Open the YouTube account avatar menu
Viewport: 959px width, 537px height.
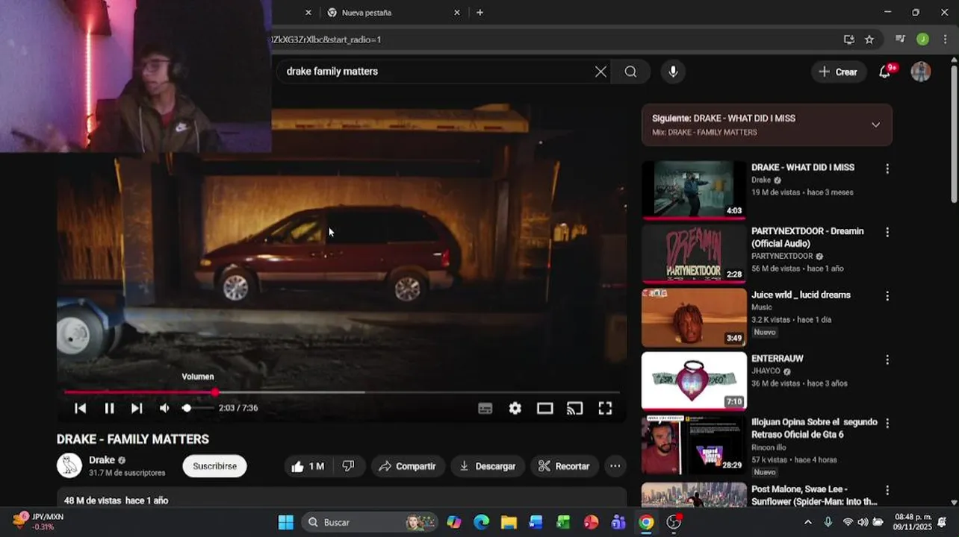pyautogui.click(x=921, y=72)
